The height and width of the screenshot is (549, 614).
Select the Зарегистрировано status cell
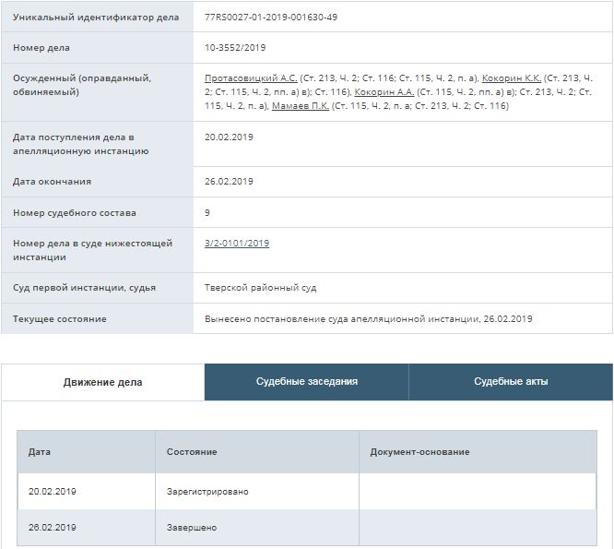207,492
